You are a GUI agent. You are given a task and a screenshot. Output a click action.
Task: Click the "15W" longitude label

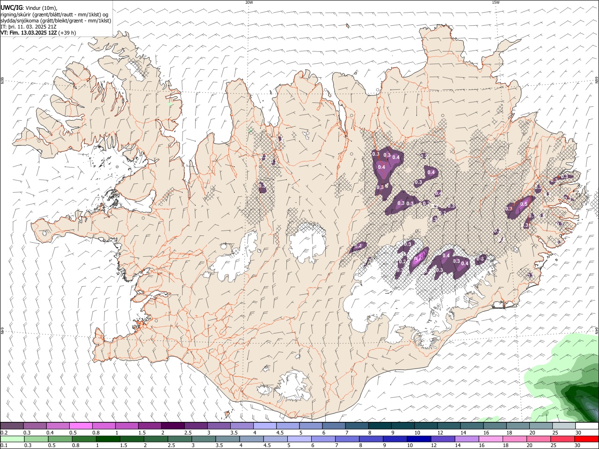tap(496, 2)
